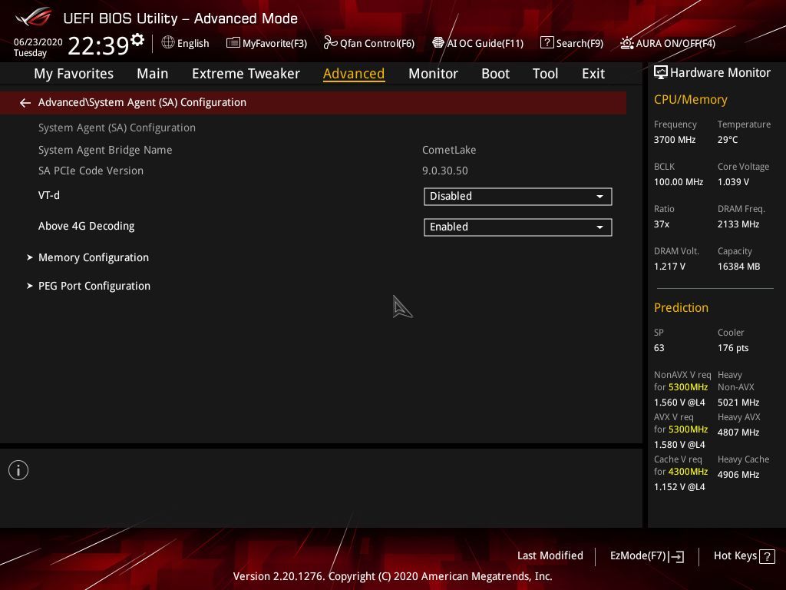Open the Boot tab

click(495, 74)
